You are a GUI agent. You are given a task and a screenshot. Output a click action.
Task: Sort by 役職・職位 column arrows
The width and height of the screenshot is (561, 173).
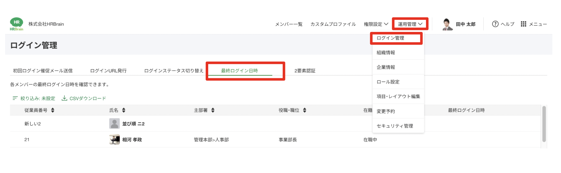pos(304,110)
